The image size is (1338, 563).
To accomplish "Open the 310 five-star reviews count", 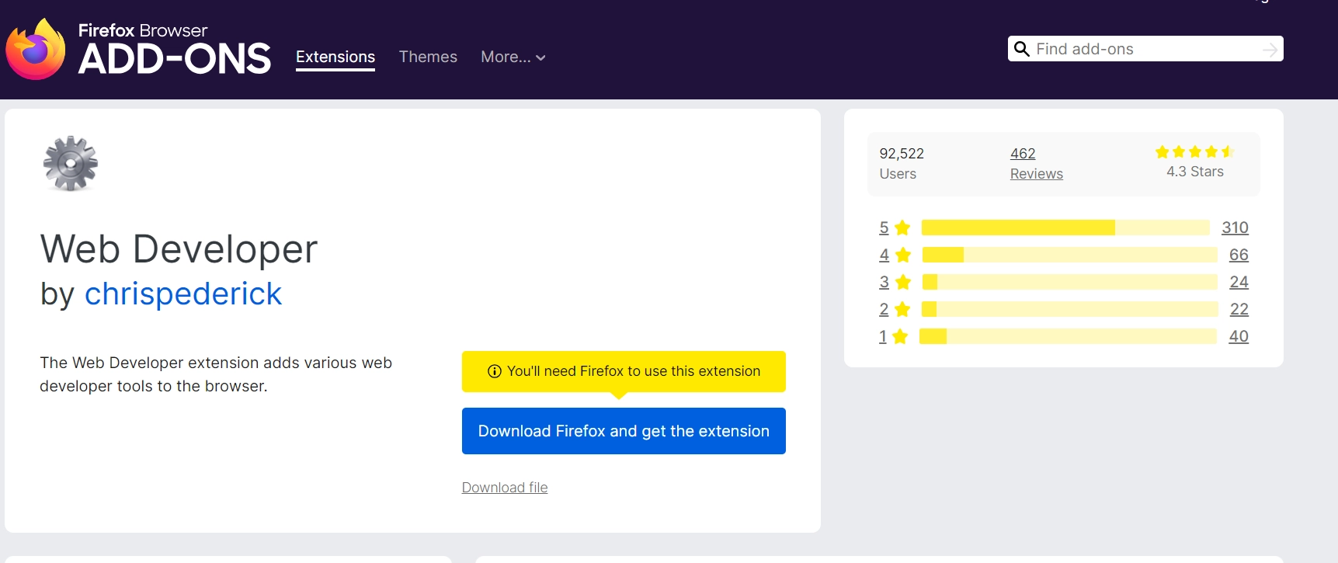I will [x=1235, y=228].
